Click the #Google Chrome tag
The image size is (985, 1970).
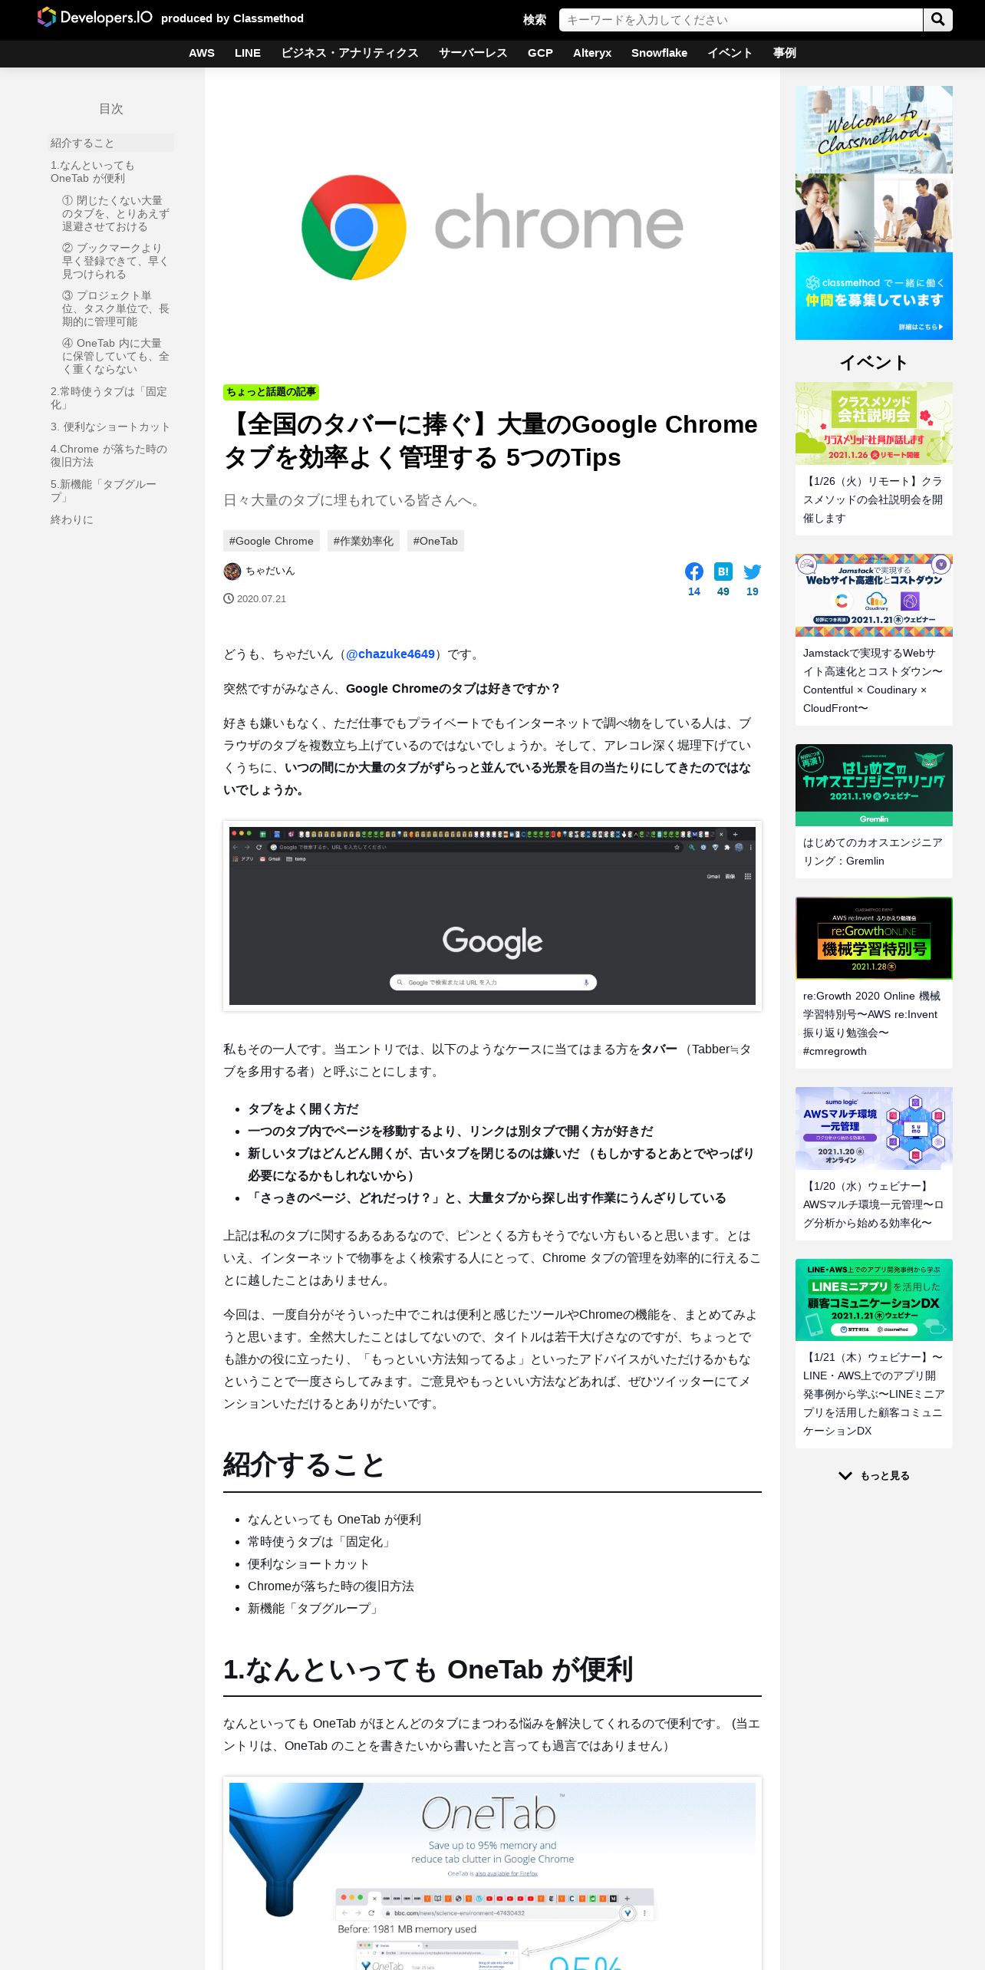point(272,541)
